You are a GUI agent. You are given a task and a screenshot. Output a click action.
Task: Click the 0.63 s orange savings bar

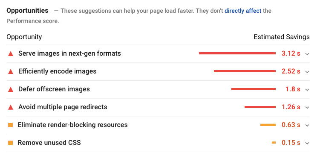(x=268, y=125)
